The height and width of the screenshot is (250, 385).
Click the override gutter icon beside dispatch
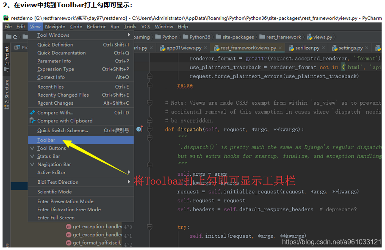pyautogui.click(x=139, y=129)
